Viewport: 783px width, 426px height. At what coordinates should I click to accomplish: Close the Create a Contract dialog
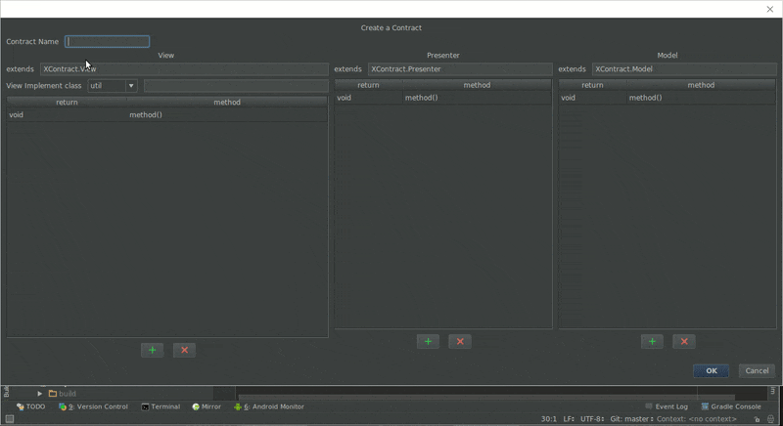(770, 9)
